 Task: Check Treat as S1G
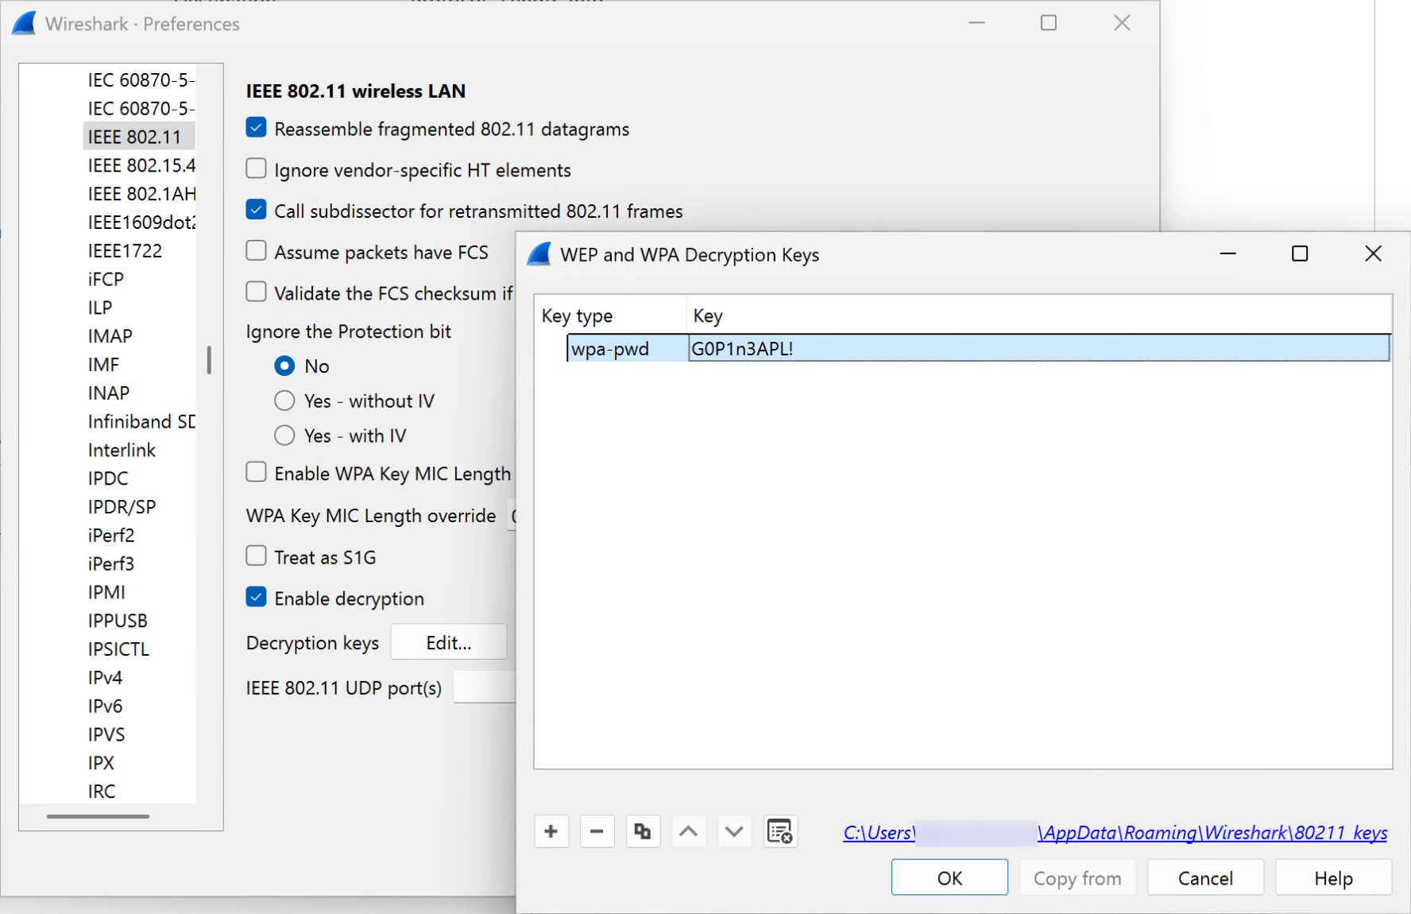coord(256,556)
